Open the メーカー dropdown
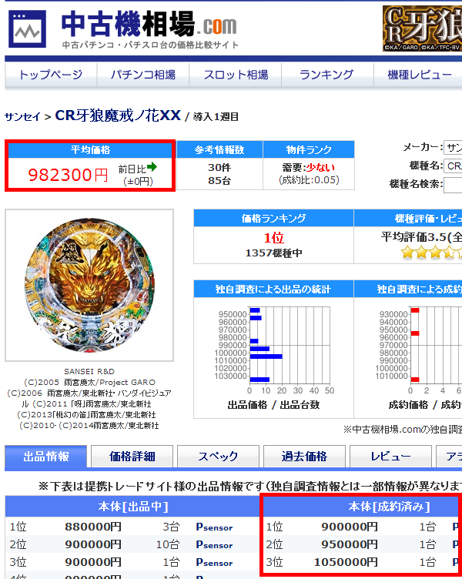This screenshot has width=462, height=579. (453, 148)
